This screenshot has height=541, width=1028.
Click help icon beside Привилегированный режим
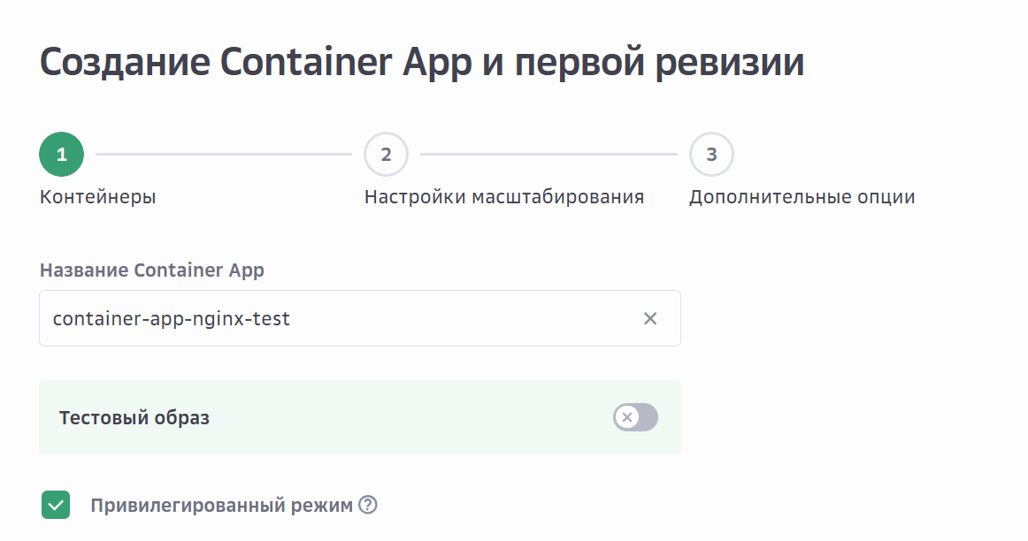pyautogui.click(x=368, y=506)
